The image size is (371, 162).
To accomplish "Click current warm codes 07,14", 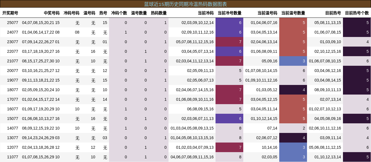I will coord(272,128).
